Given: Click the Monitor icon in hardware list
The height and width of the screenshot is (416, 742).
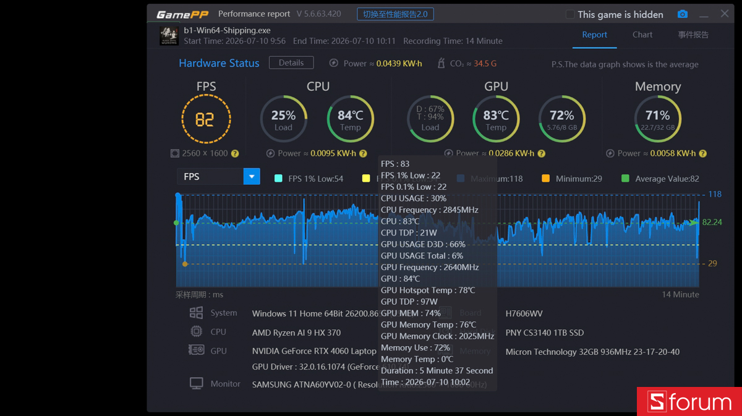Looking at the screenshot, I should click(x=196, y=383).
